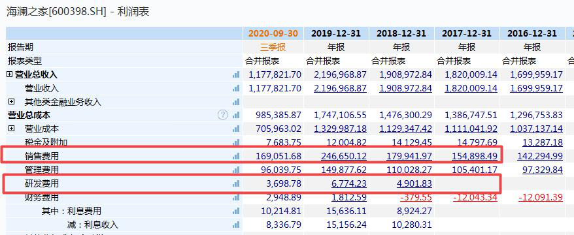Open 2019 营业收入 value 2,196,968.87 link
Image resolution: width=574 pixels, height=235 pixels.
(x=340, y=88)
